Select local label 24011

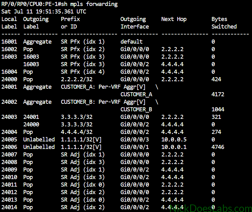point(9,184)
